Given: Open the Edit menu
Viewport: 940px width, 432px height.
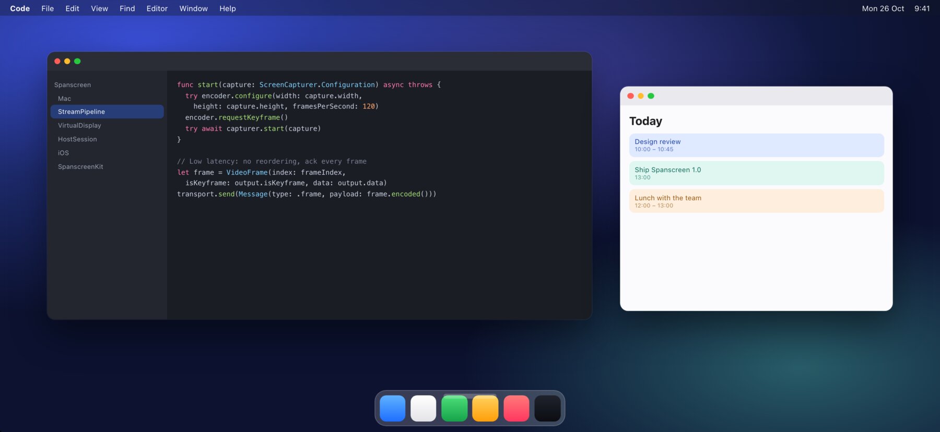Looking at the screenshot, I should point(72,8).
